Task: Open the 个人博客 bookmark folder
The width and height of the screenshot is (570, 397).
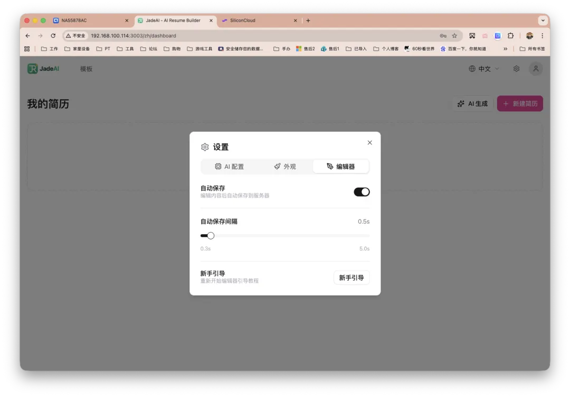Action: point(386,49)
